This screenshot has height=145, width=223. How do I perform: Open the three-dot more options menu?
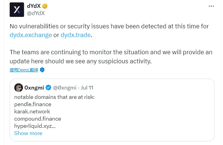pos(212,6)
